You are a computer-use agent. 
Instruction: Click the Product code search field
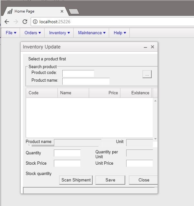pos(78,73)
